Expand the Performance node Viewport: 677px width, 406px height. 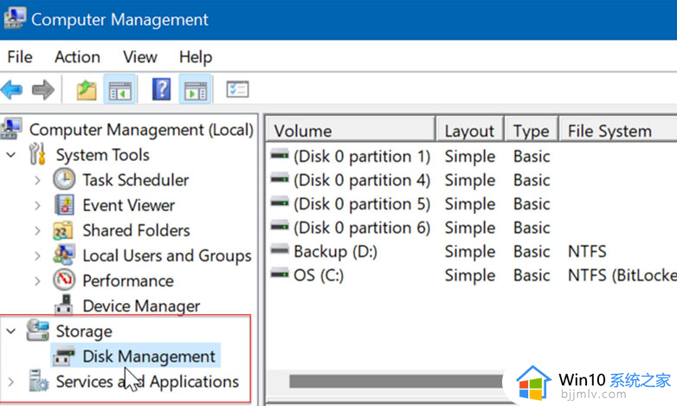click(37, 281)
